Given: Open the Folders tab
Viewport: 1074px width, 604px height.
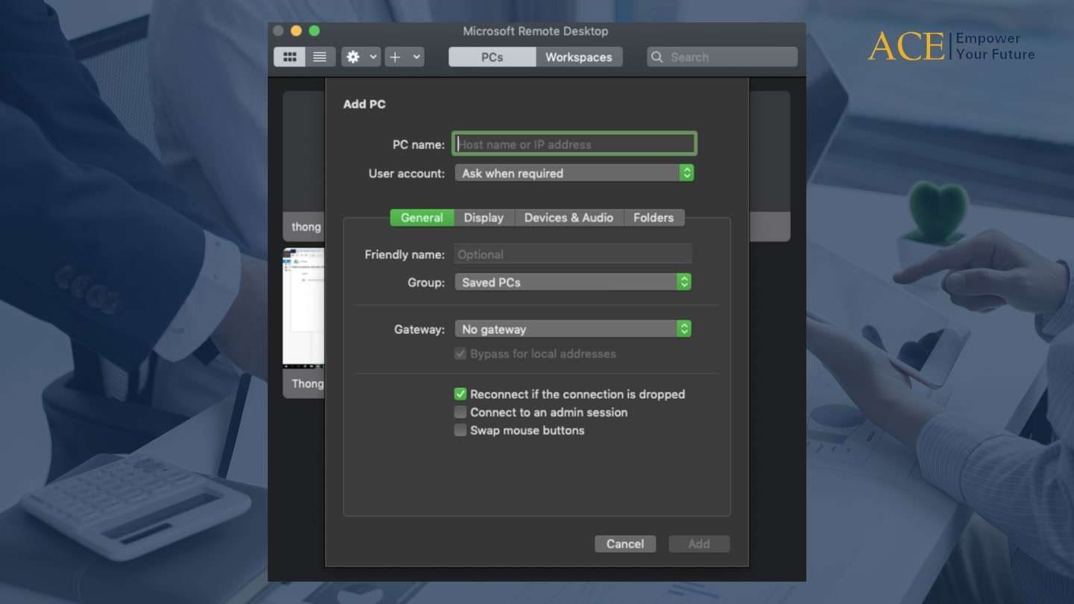Looking at the screenshot, I should click(x=654, y=218).
